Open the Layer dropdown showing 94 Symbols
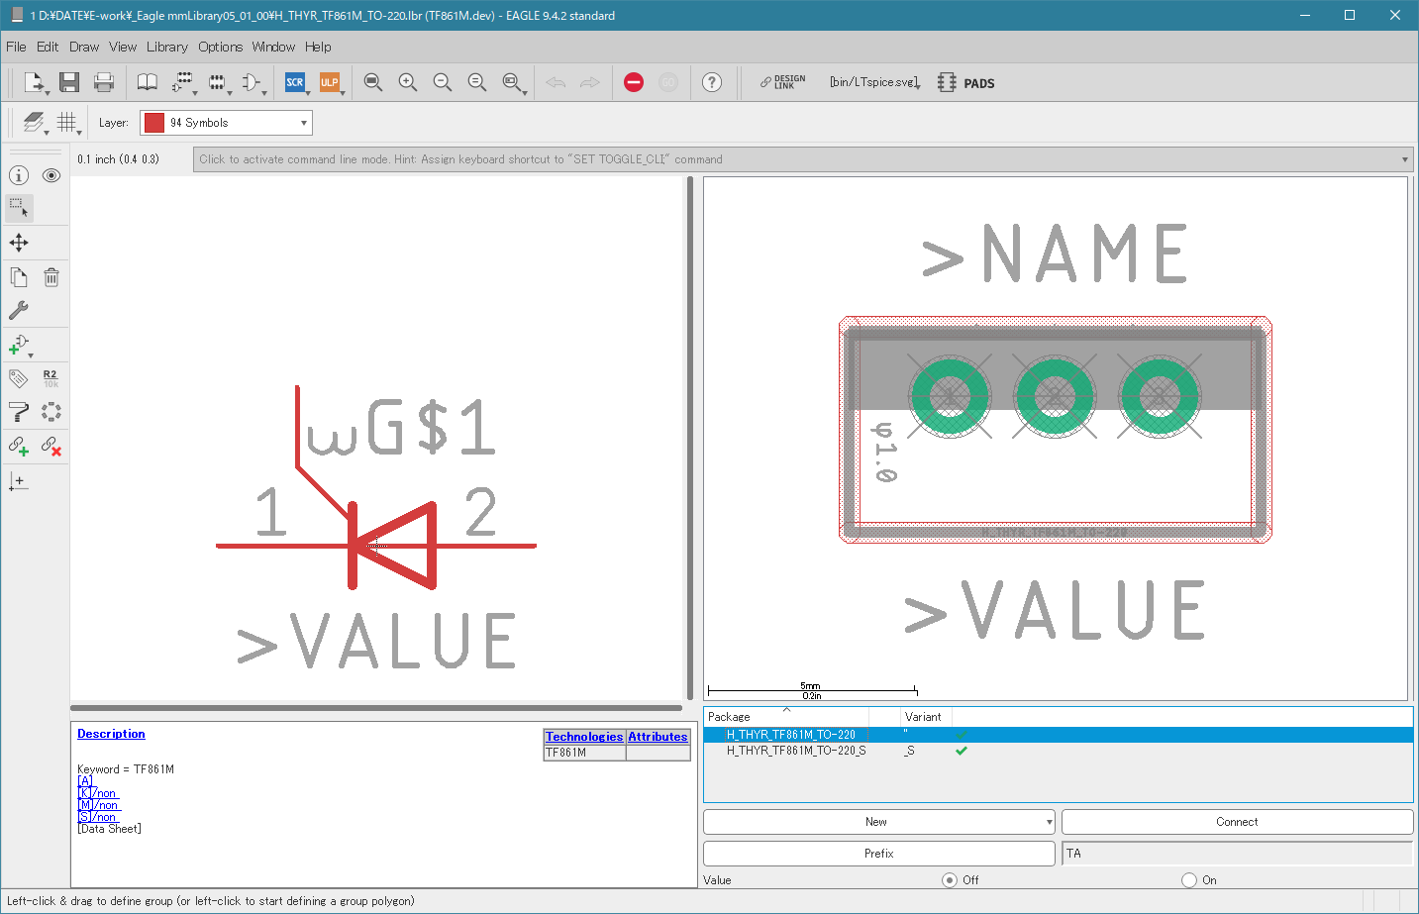1419x914 pixels. [226, 123]
